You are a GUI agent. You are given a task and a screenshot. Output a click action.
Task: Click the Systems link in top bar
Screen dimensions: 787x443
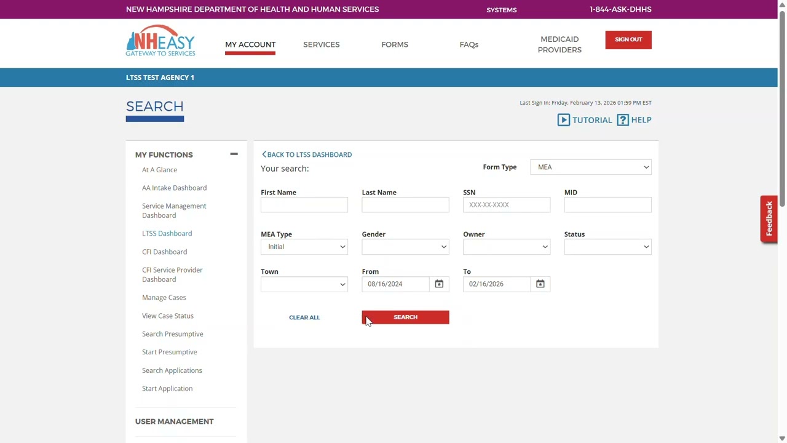(x=502, y=10)
